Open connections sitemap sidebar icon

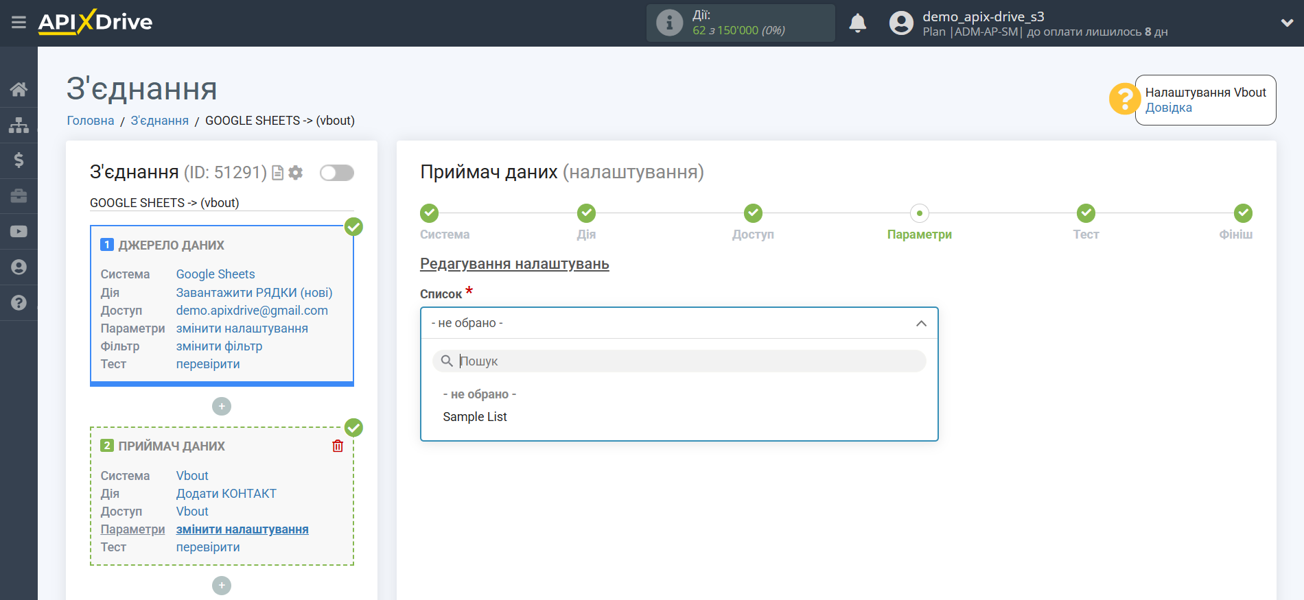[x=19, y=125]
